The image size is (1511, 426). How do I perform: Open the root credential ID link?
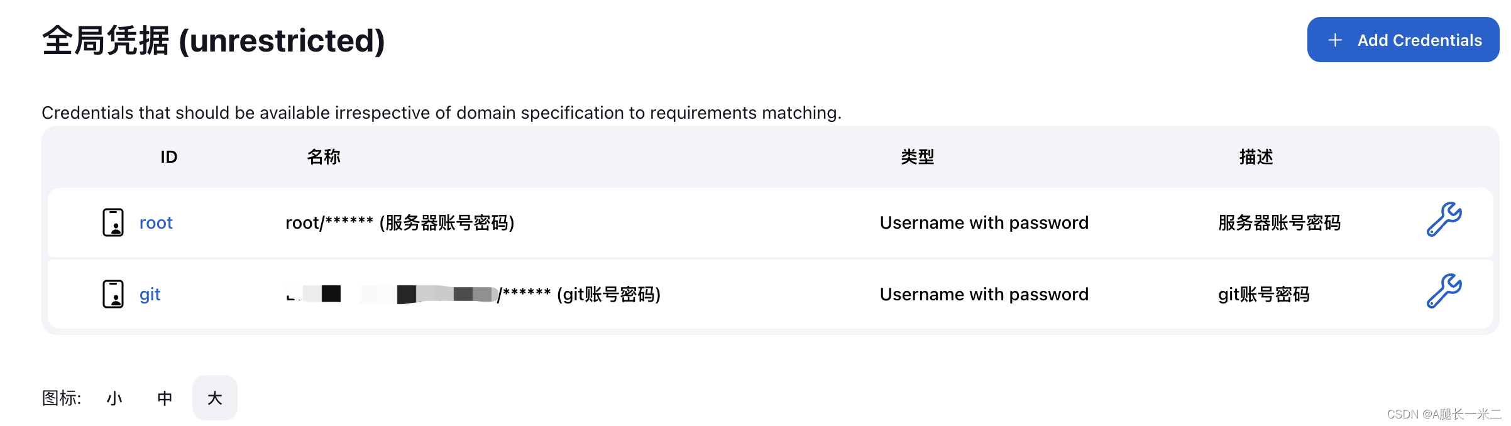click(x=156, y=223)
